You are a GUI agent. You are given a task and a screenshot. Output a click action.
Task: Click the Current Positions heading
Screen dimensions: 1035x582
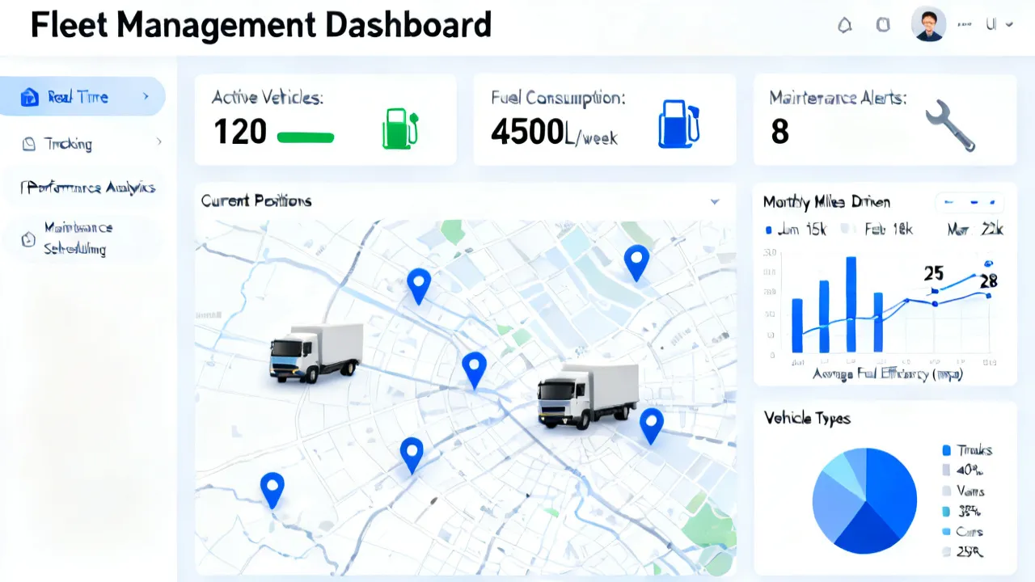pyautogui.click(x=256, y=200)
